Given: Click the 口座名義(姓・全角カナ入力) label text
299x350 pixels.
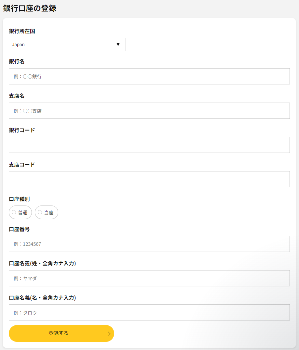Looking at the screenshot, I should (x=42, y=263).
